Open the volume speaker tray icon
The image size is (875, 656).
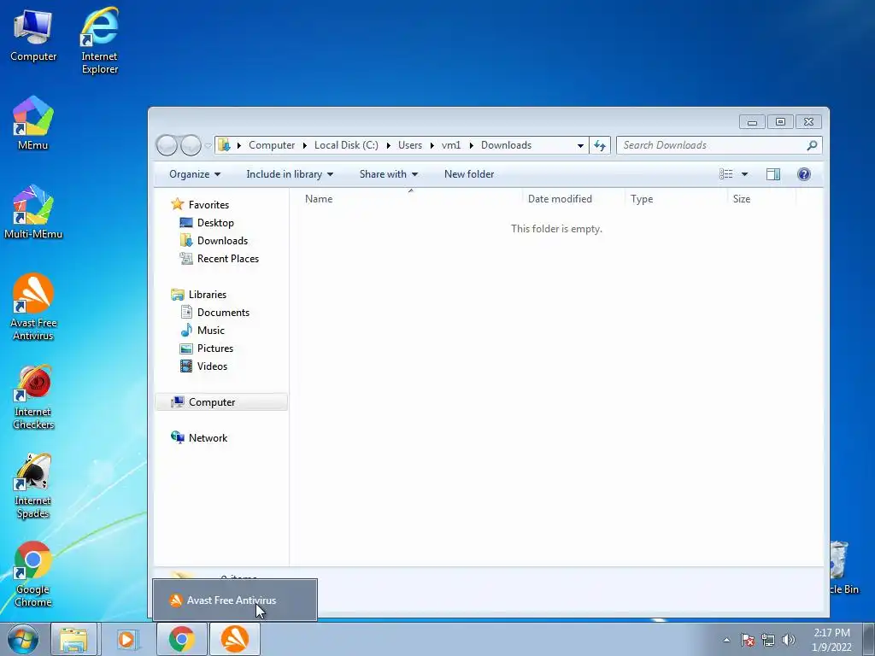coord(788,640)
